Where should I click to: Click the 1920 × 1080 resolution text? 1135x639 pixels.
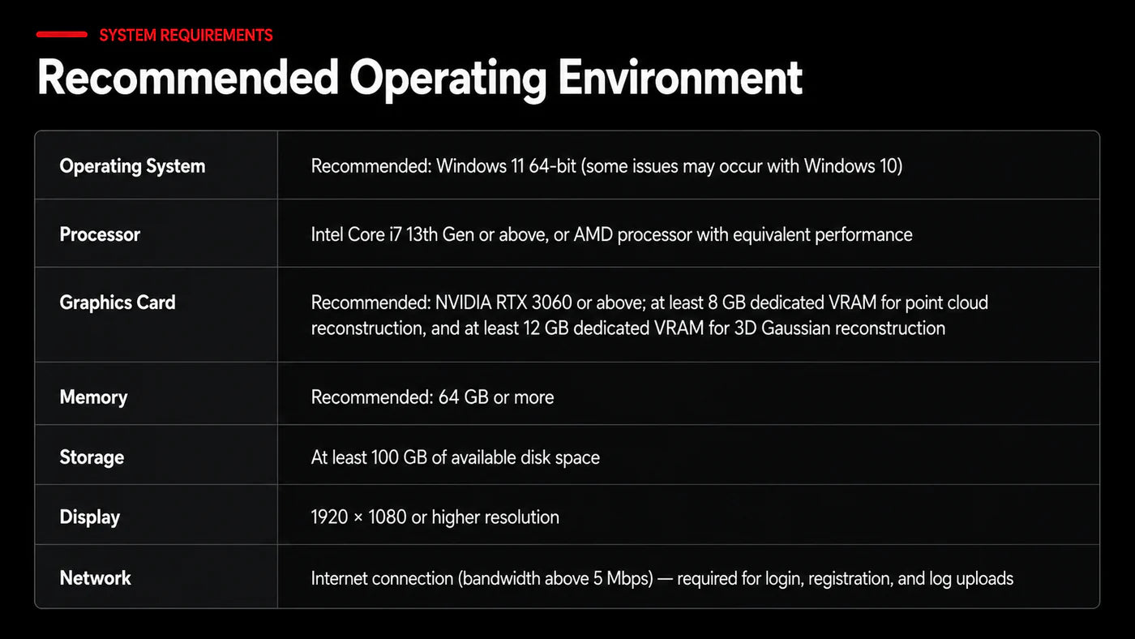pos(435,517)
